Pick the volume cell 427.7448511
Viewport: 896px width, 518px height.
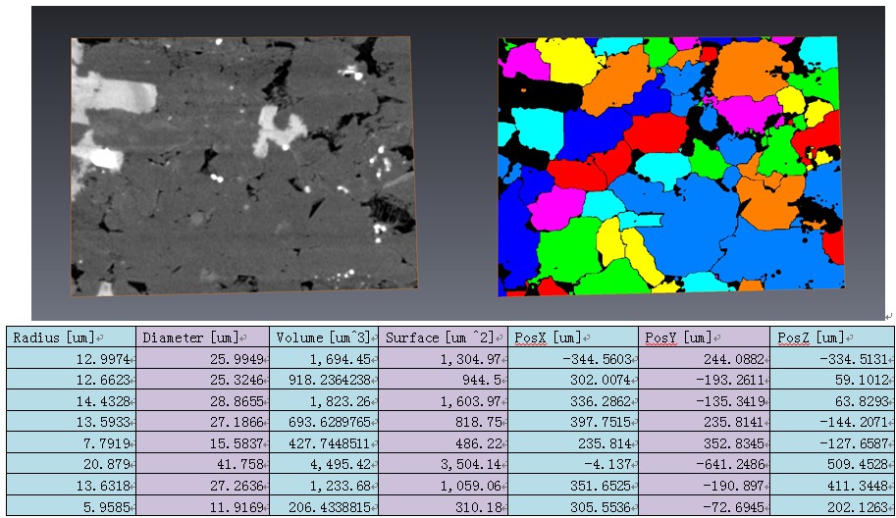click(324, 443)
